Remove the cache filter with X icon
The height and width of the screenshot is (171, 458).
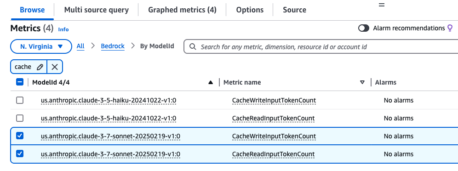coord(55,67)
